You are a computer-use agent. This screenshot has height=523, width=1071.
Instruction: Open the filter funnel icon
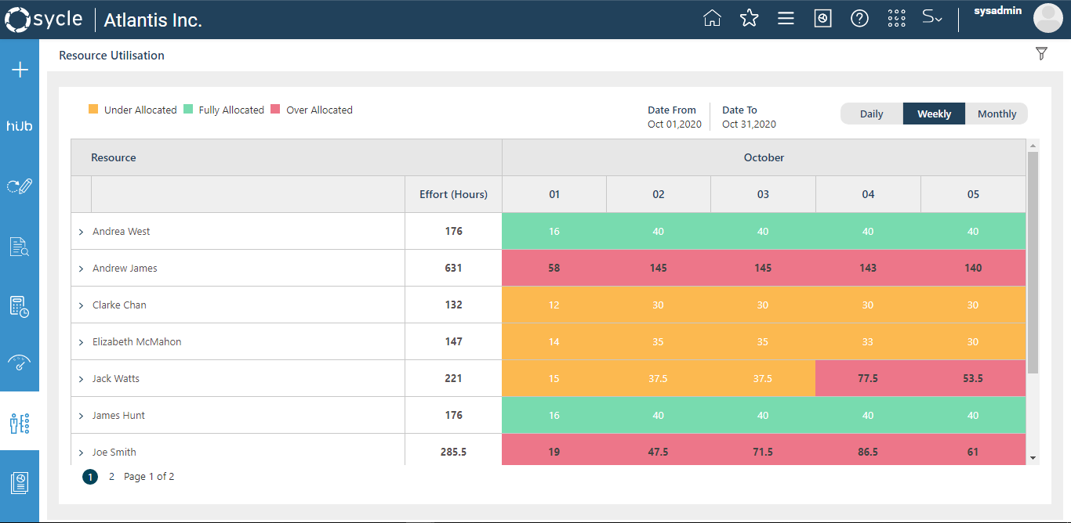click(x=1041, y=53)
